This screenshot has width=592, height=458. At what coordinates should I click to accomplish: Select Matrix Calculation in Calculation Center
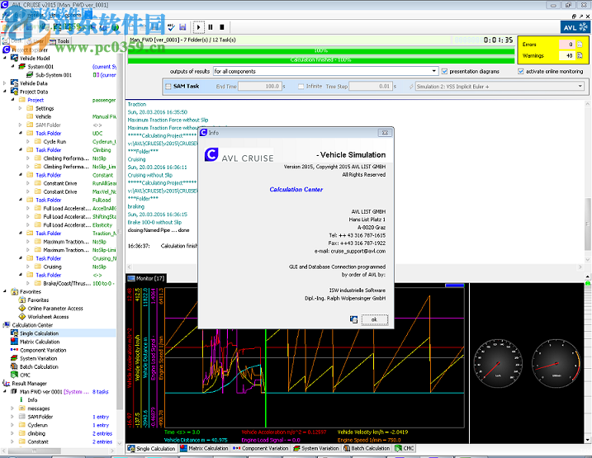39,341
